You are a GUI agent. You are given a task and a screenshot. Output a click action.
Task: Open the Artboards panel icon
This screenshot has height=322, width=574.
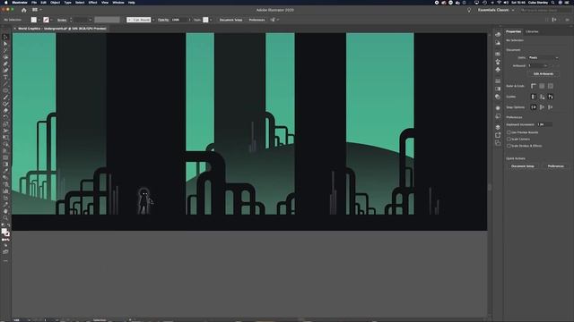point(498,143)
